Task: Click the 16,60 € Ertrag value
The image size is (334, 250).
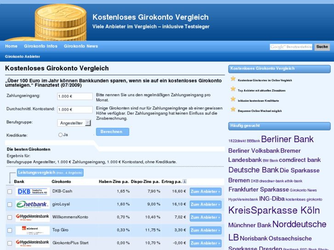Action: coord(179,191)
